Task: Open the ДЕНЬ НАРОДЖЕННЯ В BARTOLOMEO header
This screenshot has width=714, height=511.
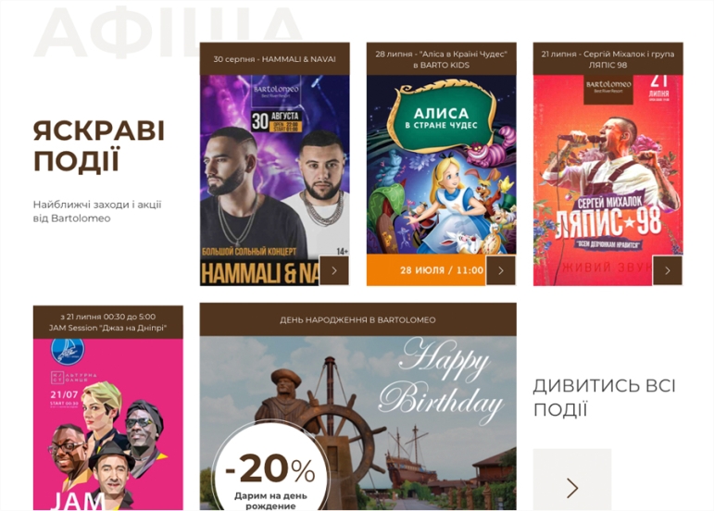Action: [x=357, y=320]
